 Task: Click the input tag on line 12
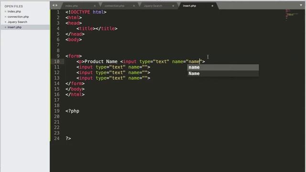click(113, 73)
